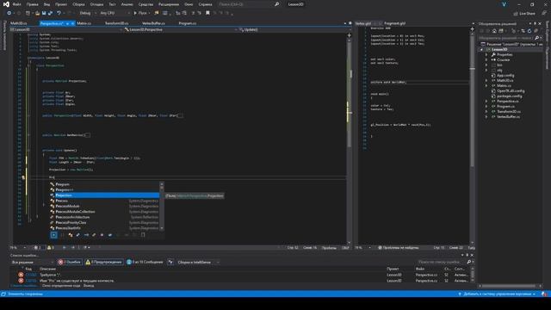
Task: Switch to the Вывод output tab
Action: click(x=89, y=286)
